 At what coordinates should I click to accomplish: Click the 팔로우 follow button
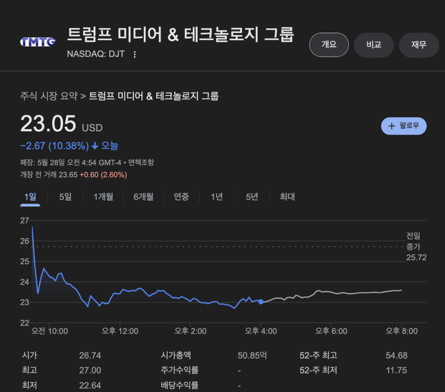click(x=404, y=126)
